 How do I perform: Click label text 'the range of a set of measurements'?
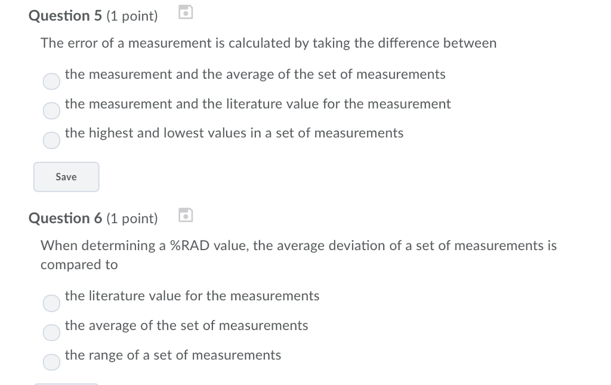172,355
